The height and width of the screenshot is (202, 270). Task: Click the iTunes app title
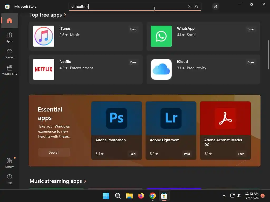[65, 28]
